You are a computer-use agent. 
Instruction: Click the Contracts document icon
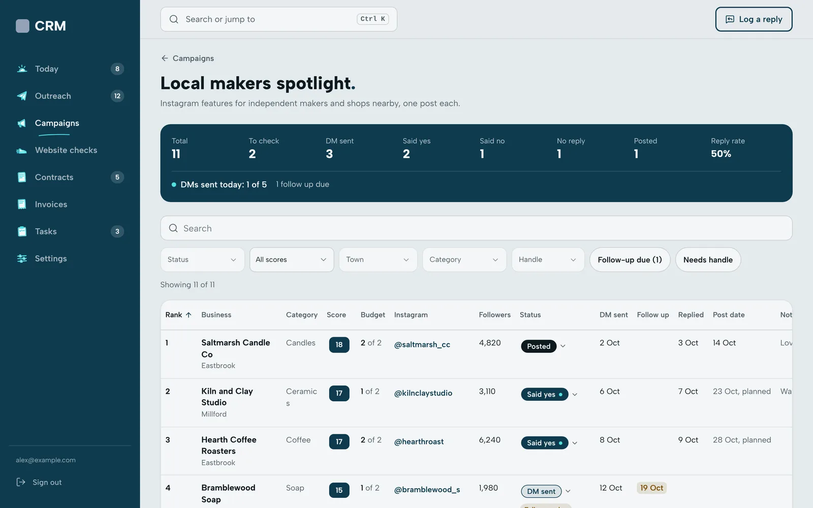click(x=22, y=177)
